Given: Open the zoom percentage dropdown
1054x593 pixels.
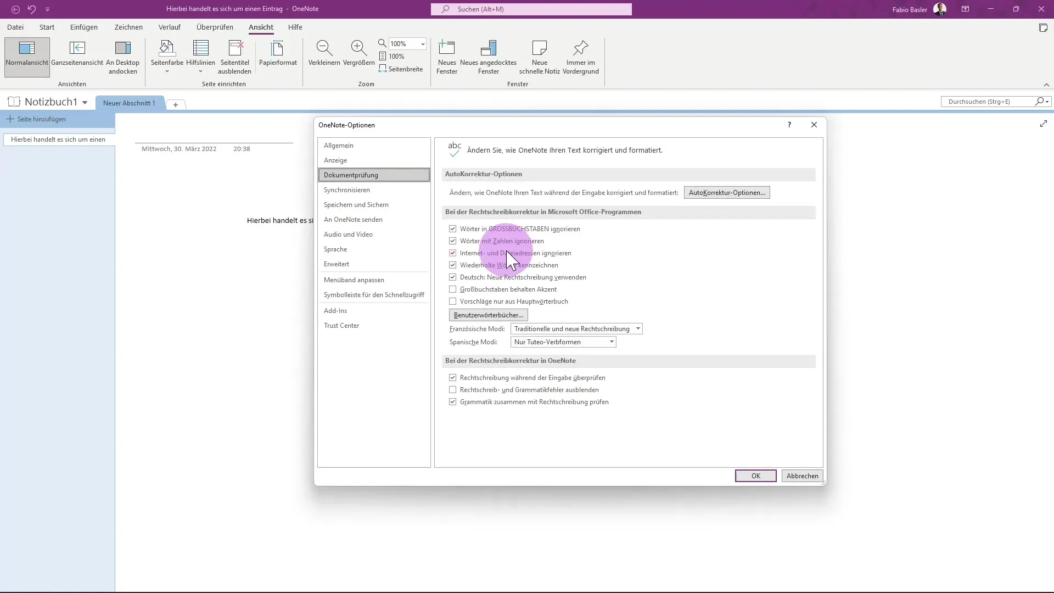Looking at the screenshot, I should click(x=423, y=44).
